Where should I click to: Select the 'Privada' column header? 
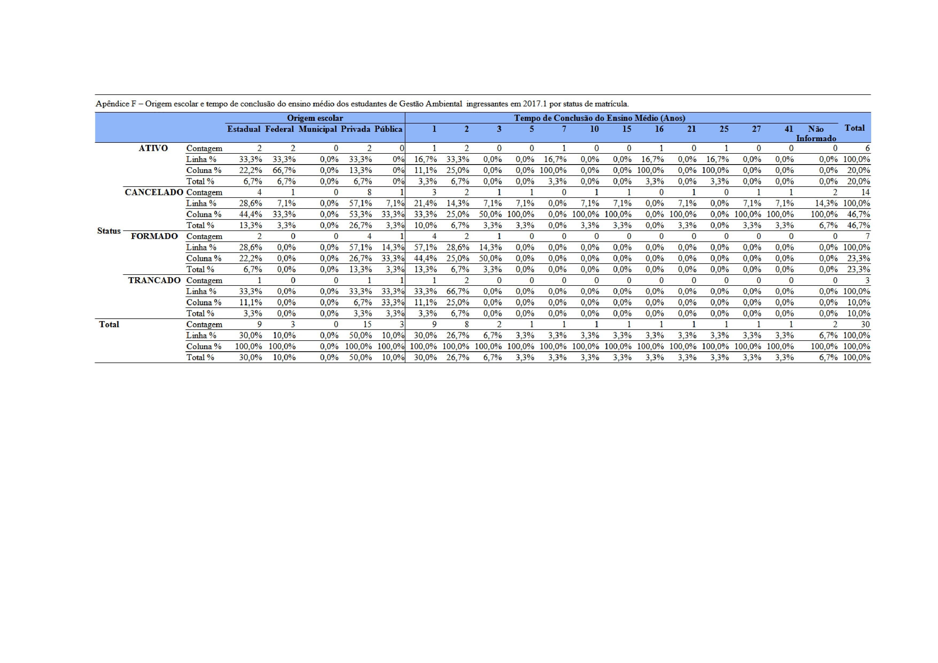click(x=355, y=129)
